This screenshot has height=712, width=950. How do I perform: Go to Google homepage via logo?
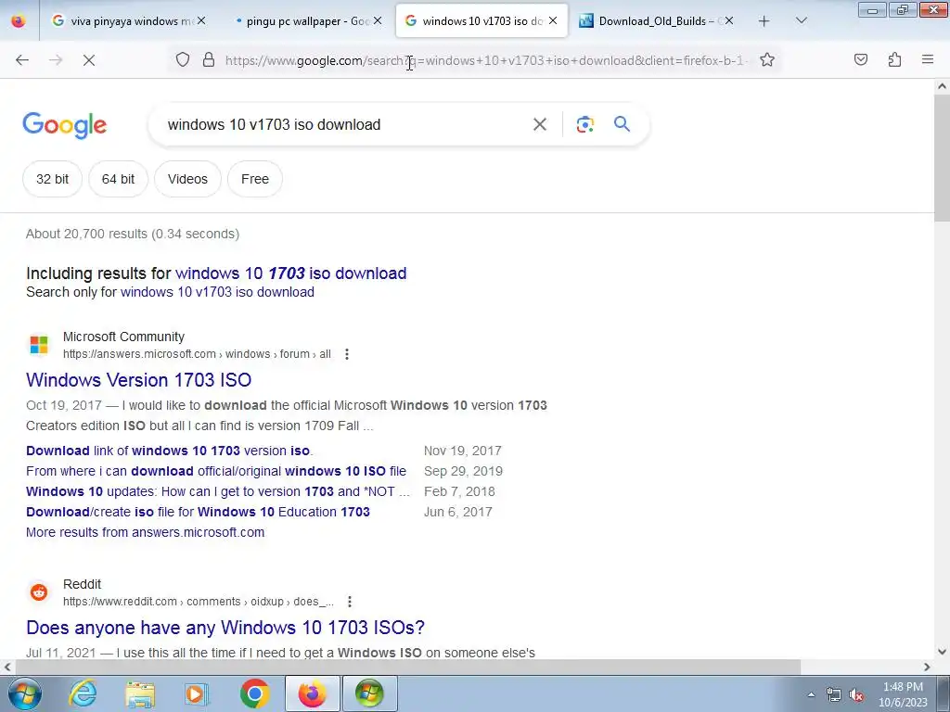[65, 125]
